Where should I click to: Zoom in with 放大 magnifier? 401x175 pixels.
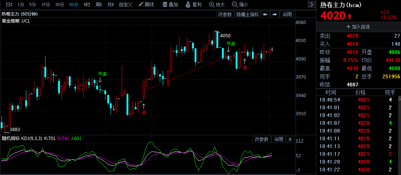pyautogui.click(x=217, y=4)
